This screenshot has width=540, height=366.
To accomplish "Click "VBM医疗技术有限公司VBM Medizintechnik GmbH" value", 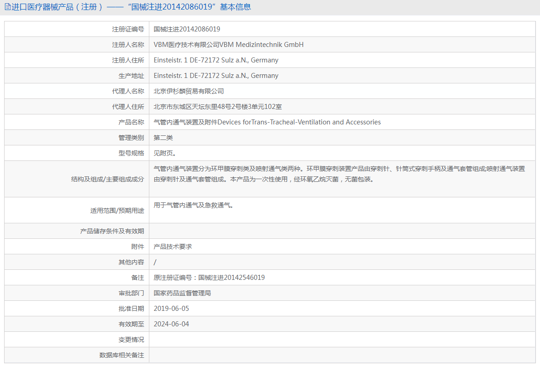I will (x=229, y=45).
